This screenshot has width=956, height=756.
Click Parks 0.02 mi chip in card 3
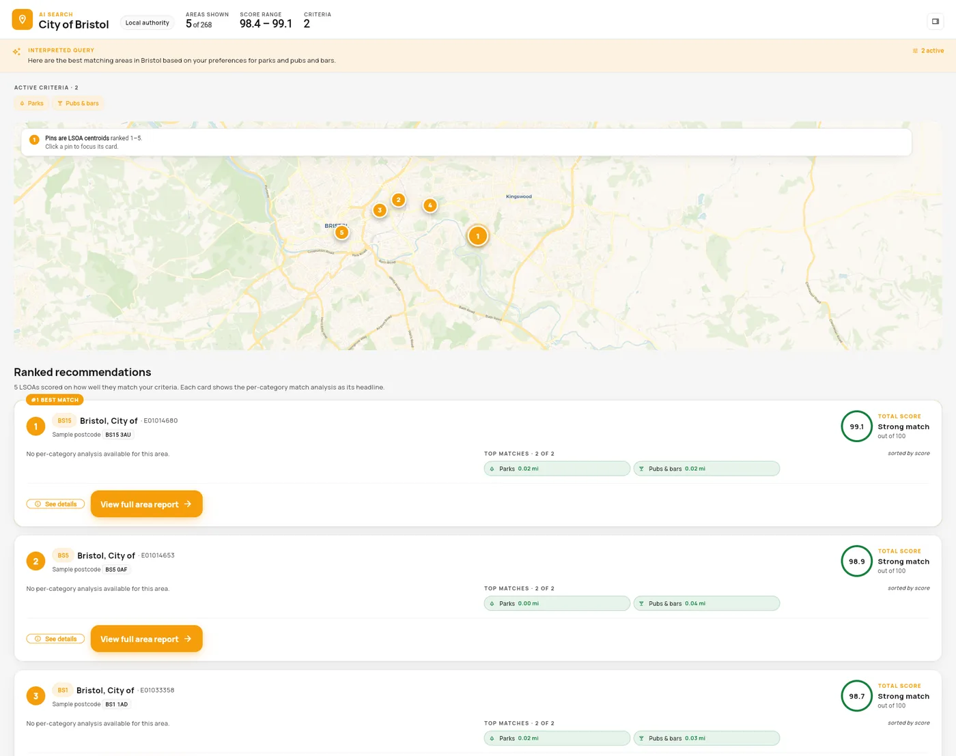(x=557, y=738)
